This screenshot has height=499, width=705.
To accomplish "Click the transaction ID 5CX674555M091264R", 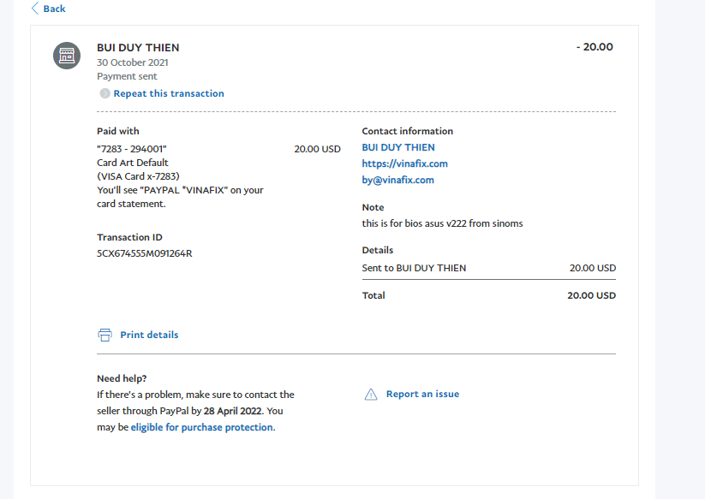I will click(144, 253).
